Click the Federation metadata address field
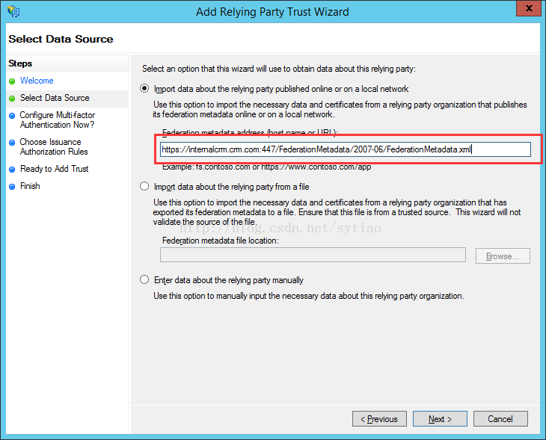The image size is (546, 440). coord(345,149)
